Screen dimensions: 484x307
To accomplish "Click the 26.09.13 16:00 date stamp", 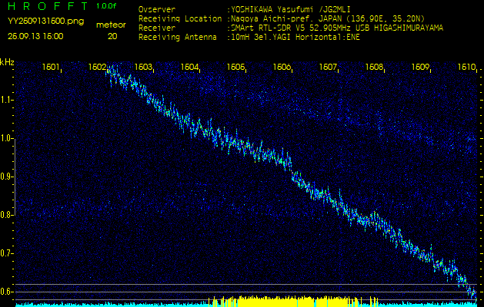I will click(36, 36).
